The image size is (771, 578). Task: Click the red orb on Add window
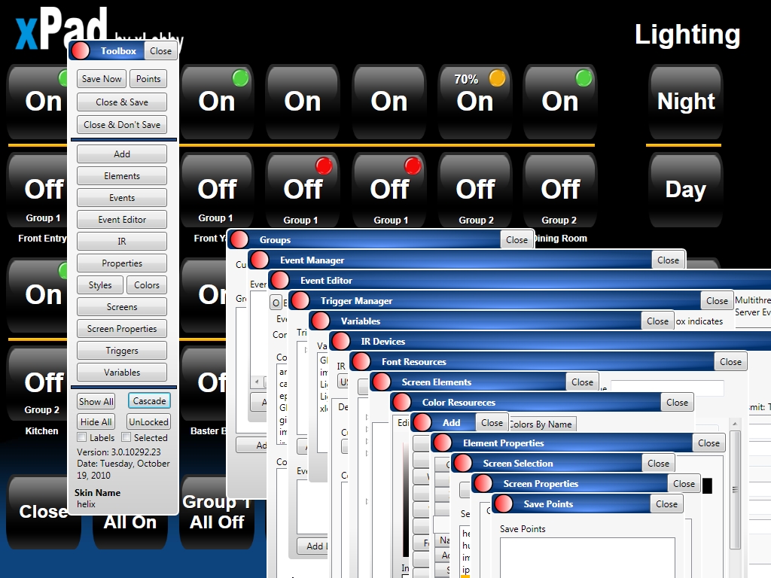click(x=422, y=422)
